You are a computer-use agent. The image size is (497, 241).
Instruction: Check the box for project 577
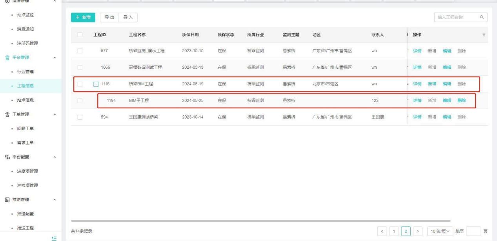(x=80, y=51)
